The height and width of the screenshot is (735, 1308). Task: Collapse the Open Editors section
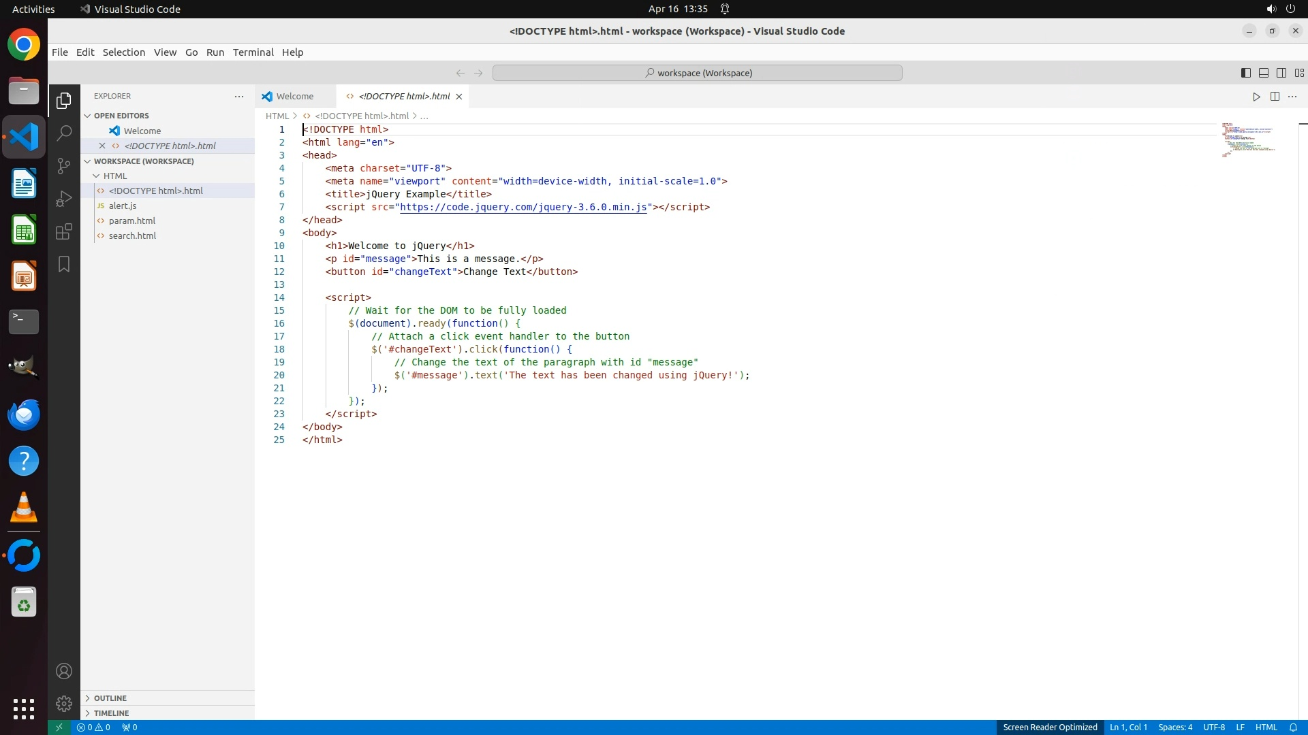tap(121, 116)
